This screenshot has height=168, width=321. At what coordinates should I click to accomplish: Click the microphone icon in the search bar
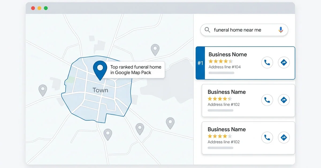281,30
